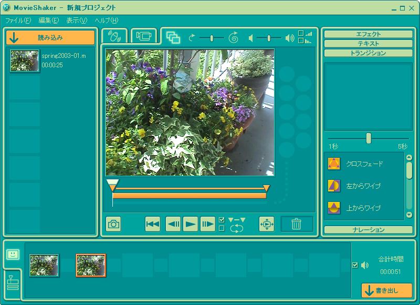Click the trim end point marker
This screenshot has width=420, height=305.
266,188
